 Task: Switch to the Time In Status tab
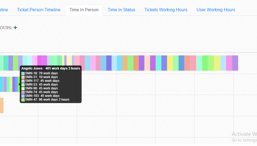coord(121,10)
